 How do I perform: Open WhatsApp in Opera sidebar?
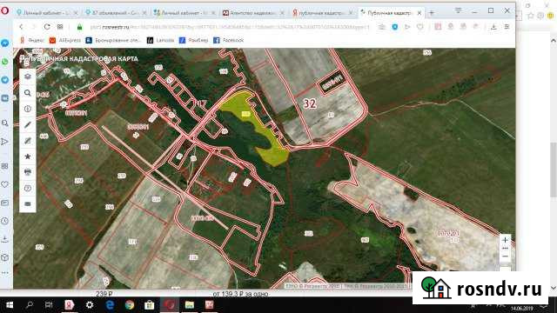point(4,62)
